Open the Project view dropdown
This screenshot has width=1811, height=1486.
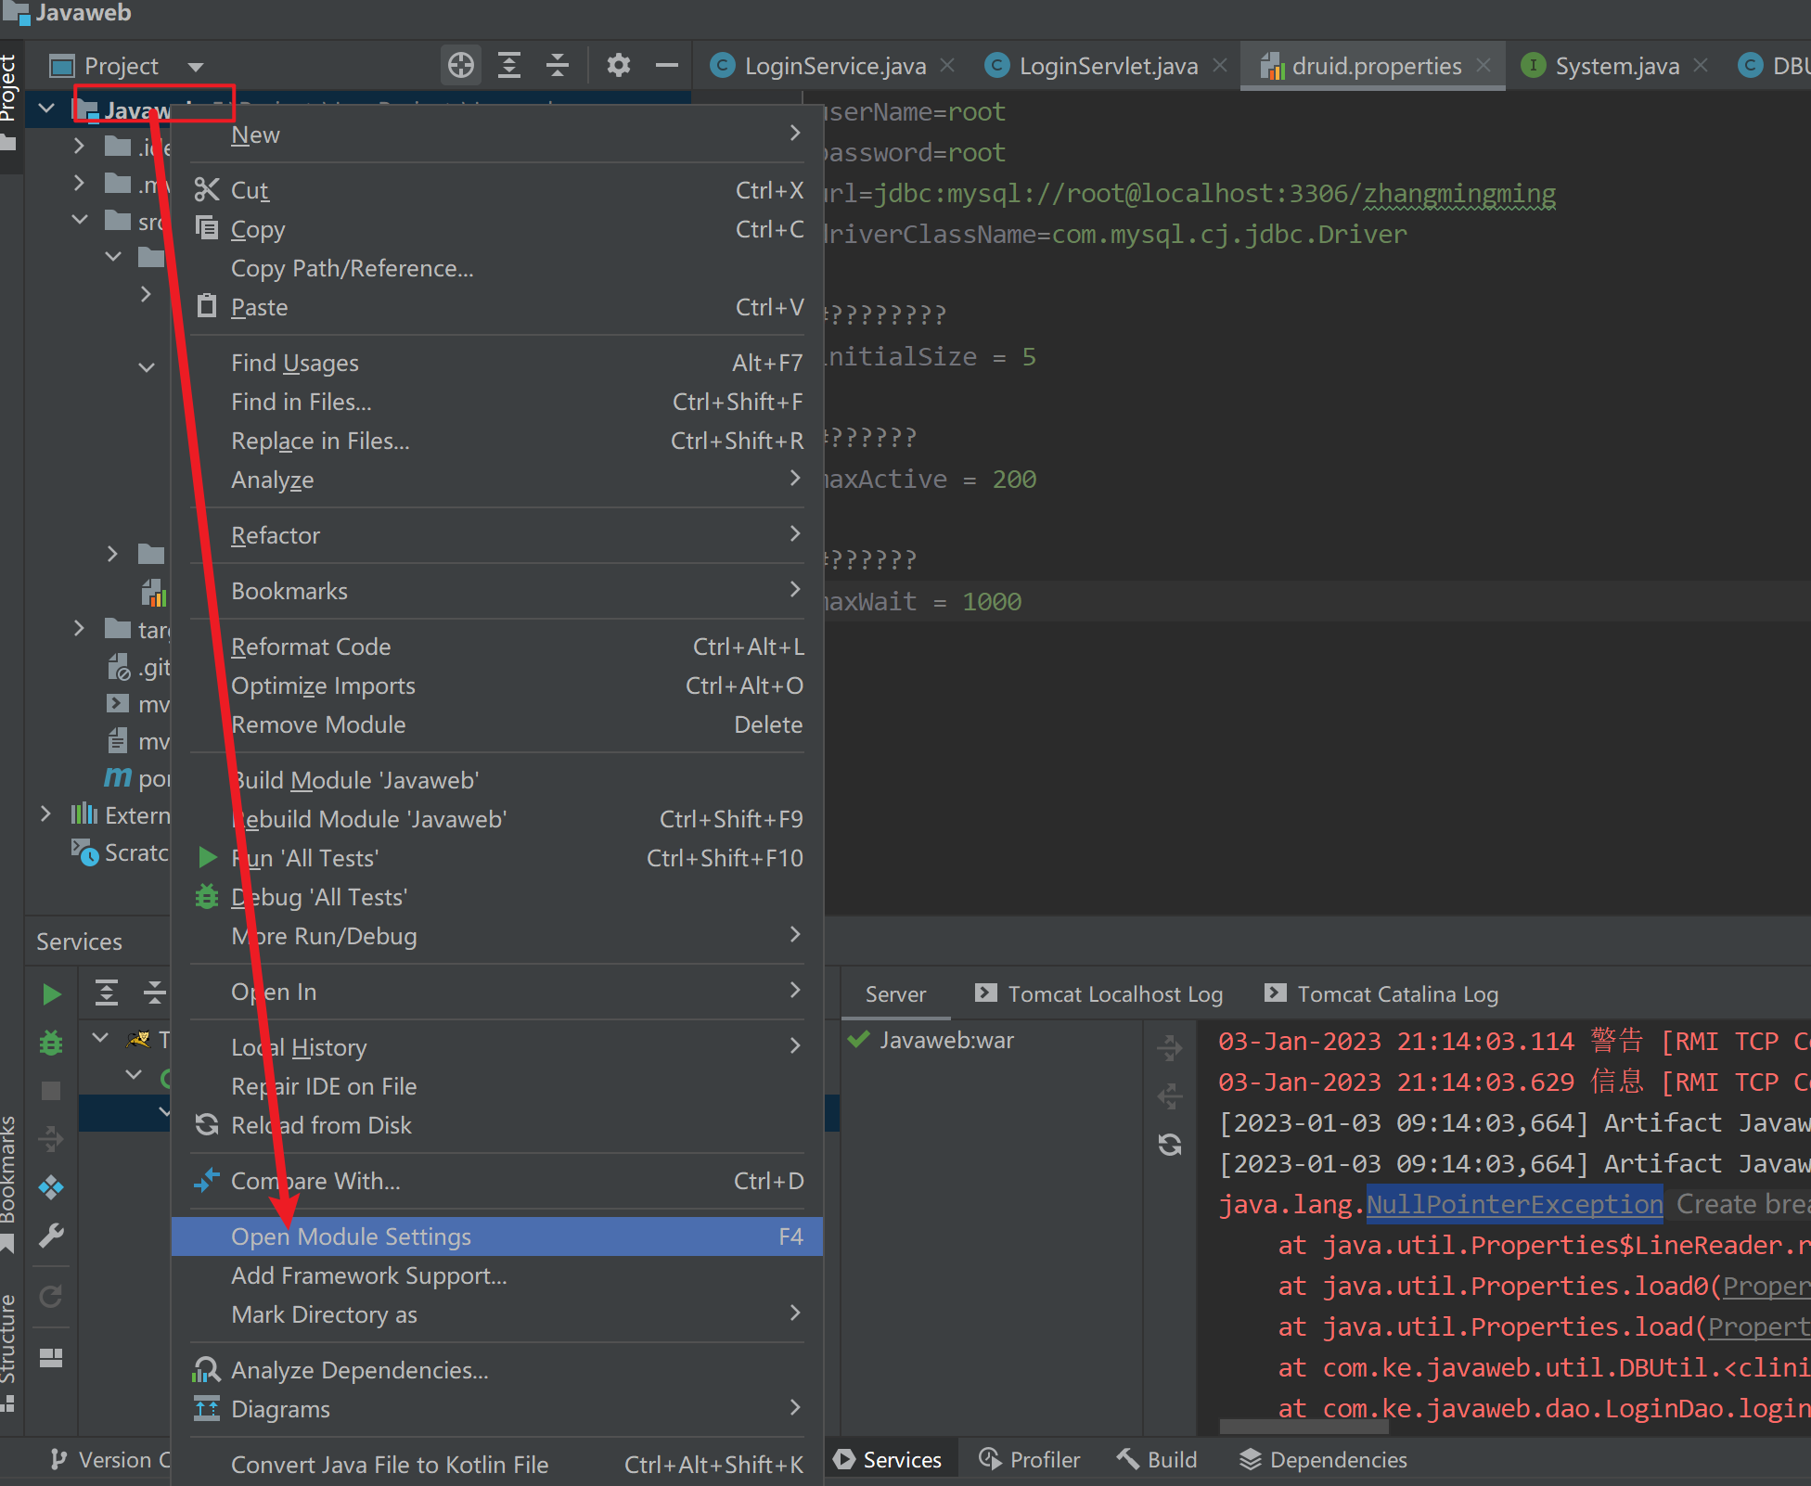pos(196,66)
